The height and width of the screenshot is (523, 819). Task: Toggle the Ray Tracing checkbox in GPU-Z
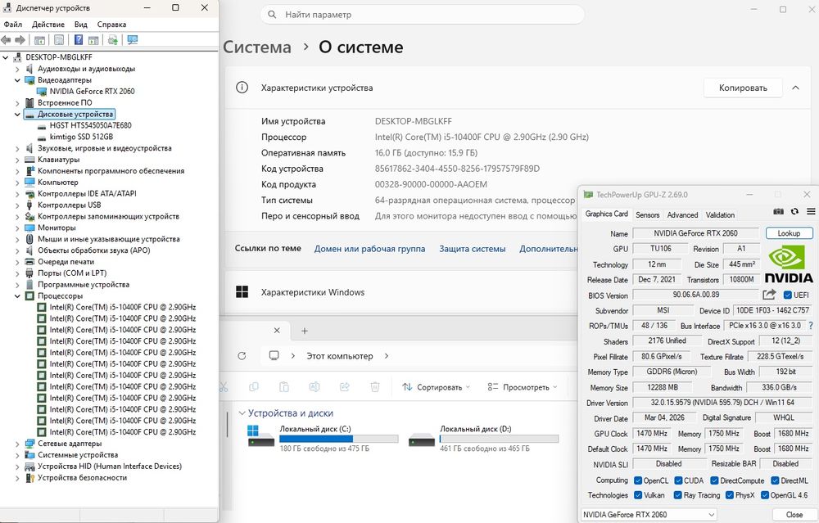click(x=678, y=495)
